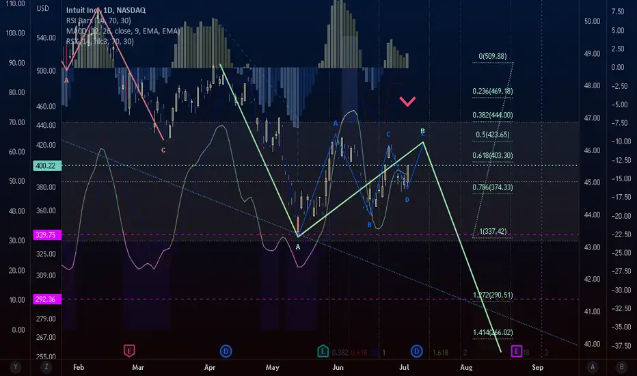The width and height of the screenshot is (637, 376).
Task: Click the -22.50 MACD axis value
Action: [621, 234]
